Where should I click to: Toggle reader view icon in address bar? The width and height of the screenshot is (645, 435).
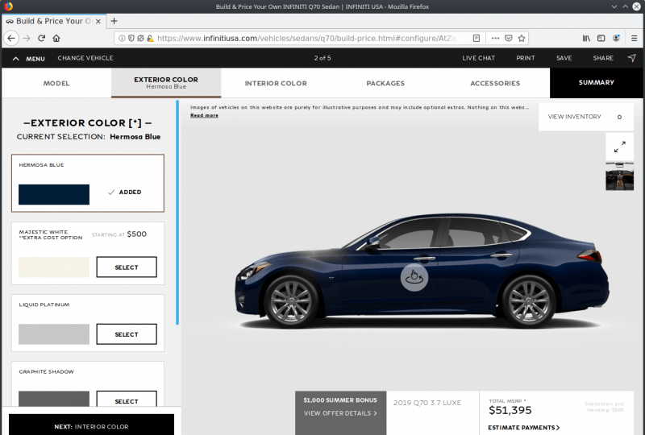coord(476,38)
